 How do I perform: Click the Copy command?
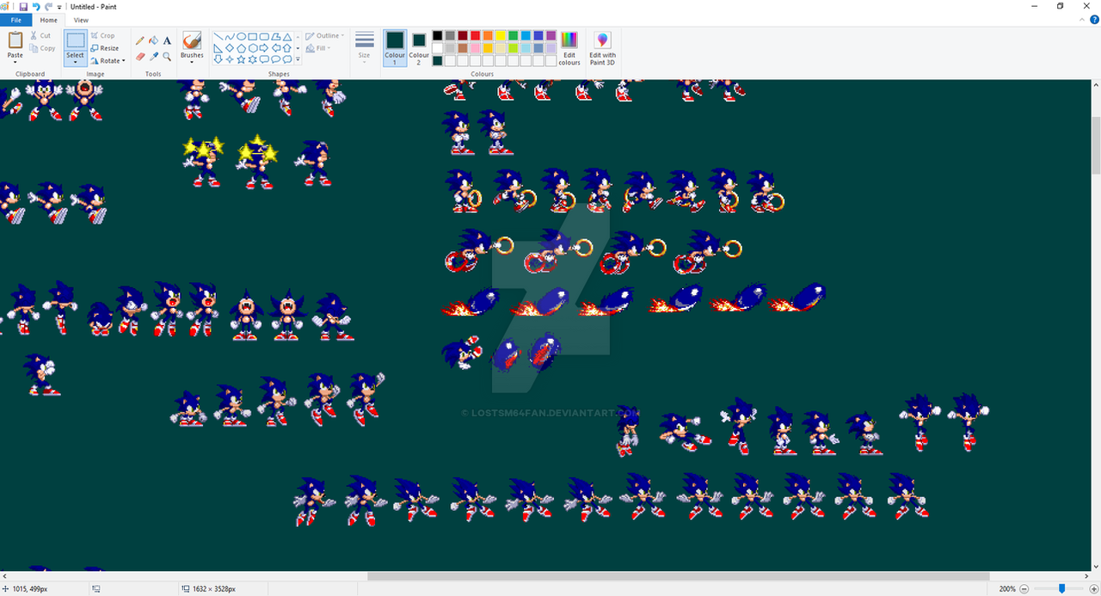click(42, 48)
